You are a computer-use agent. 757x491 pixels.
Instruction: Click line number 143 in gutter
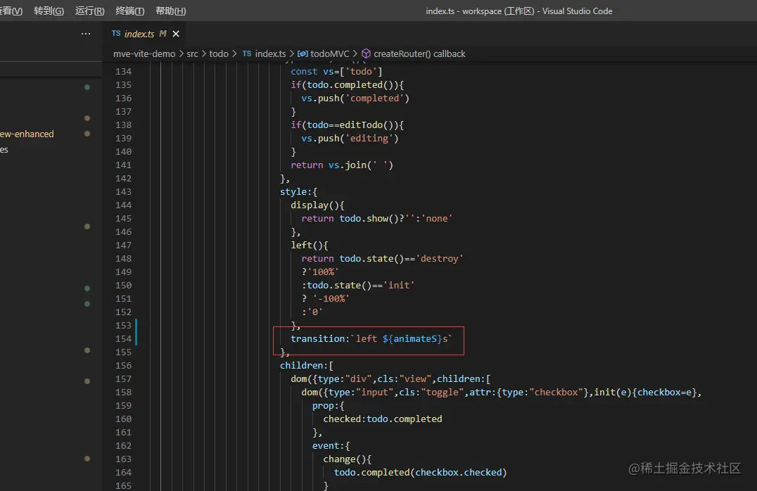(123, 191)
